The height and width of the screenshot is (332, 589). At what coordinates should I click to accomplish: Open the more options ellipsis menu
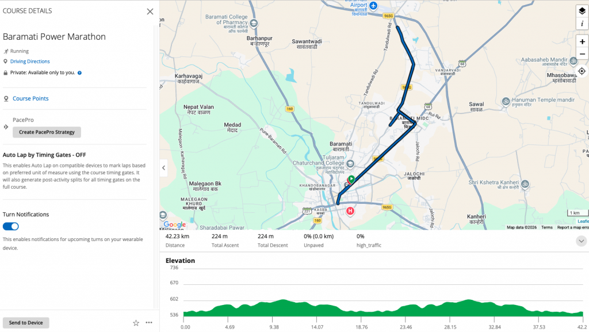coord(149,323)
